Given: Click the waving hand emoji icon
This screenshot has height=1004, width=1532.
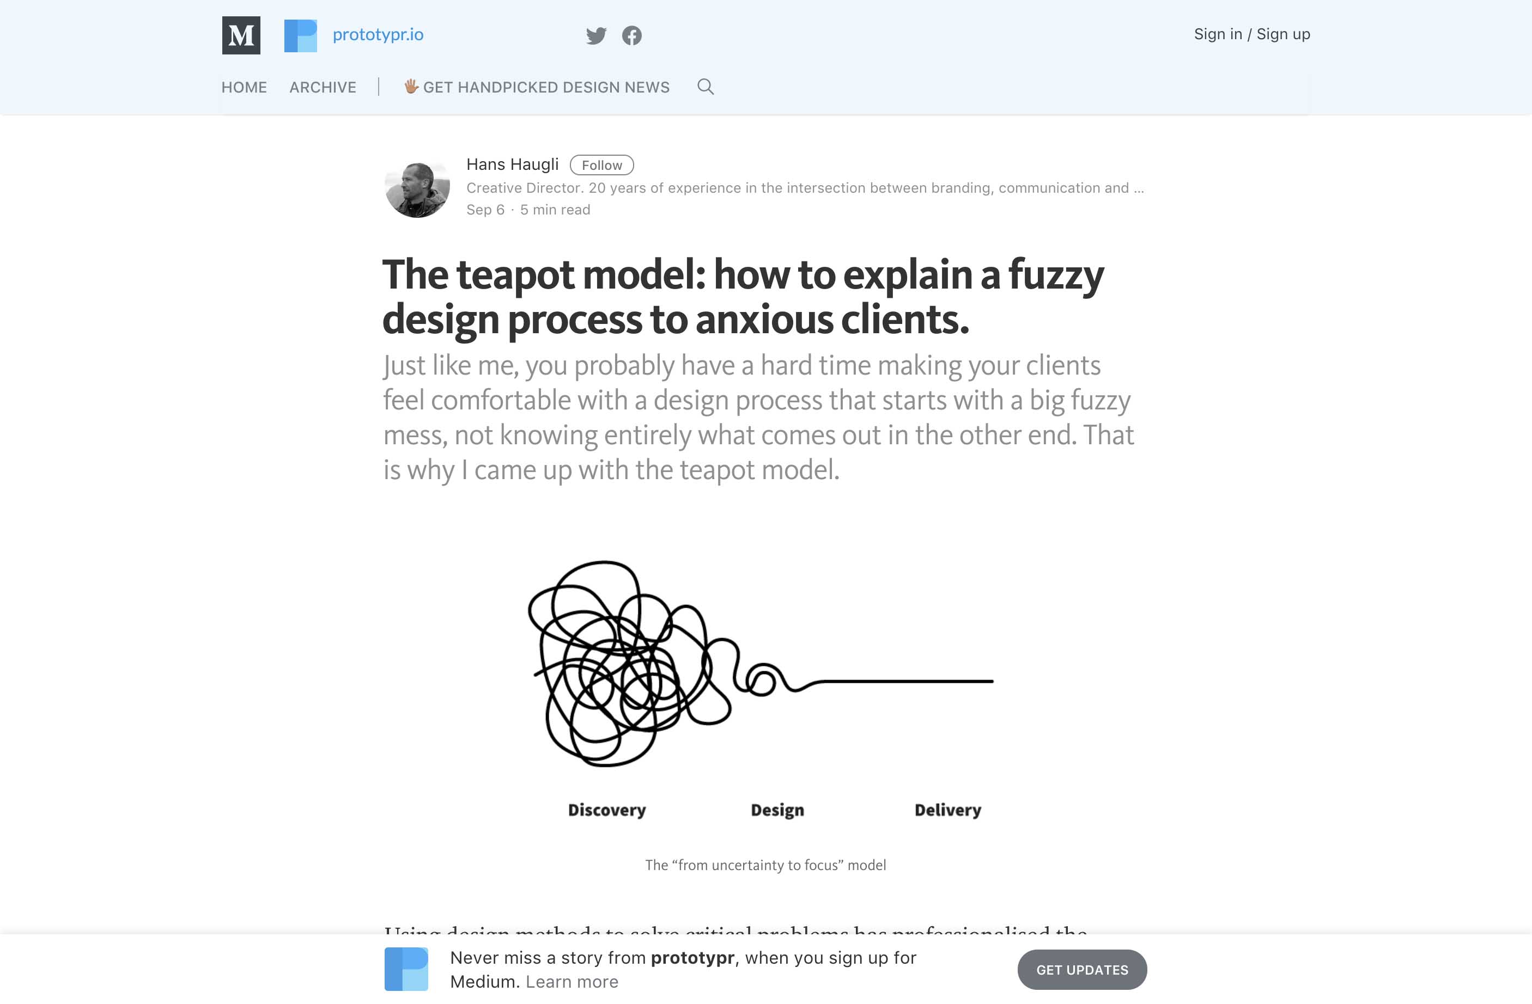Looking at the screenshot, I should pos(411,86).
